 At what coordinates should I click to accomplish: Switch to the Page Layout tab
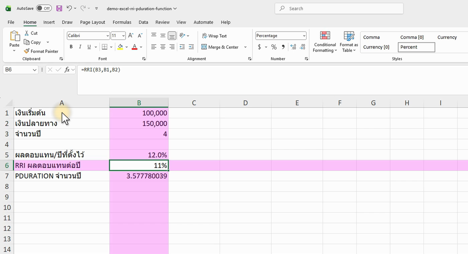[92, 22]
